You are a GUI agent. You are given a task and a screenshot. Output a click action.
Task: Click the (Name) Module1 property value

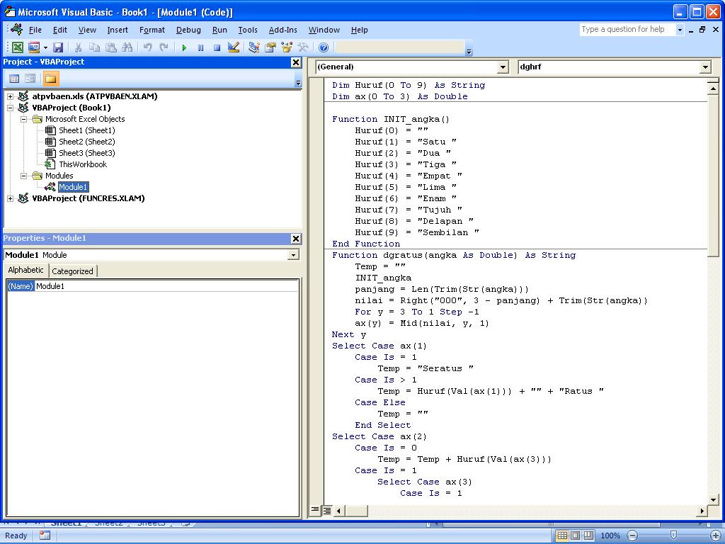click(166, 286)
